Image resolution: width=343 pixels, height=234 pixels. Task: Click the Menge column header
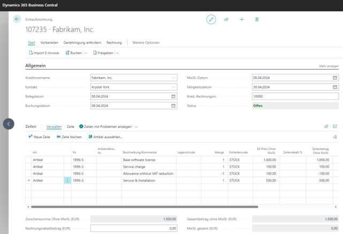[219, 153]
